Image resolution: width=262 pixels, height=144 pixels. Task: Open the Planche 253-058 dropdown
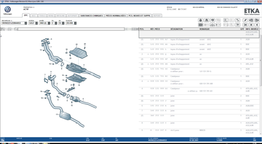(x=75, y=23)
